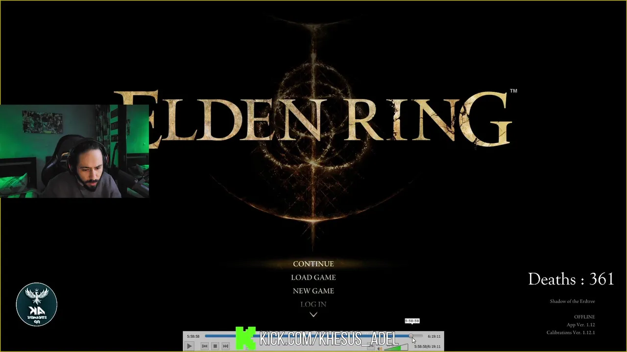Viewport: 627px width, 352px height.
Task: Select NEW GAME menu entry
Action: pyautogui.click(x=313, y=291)
